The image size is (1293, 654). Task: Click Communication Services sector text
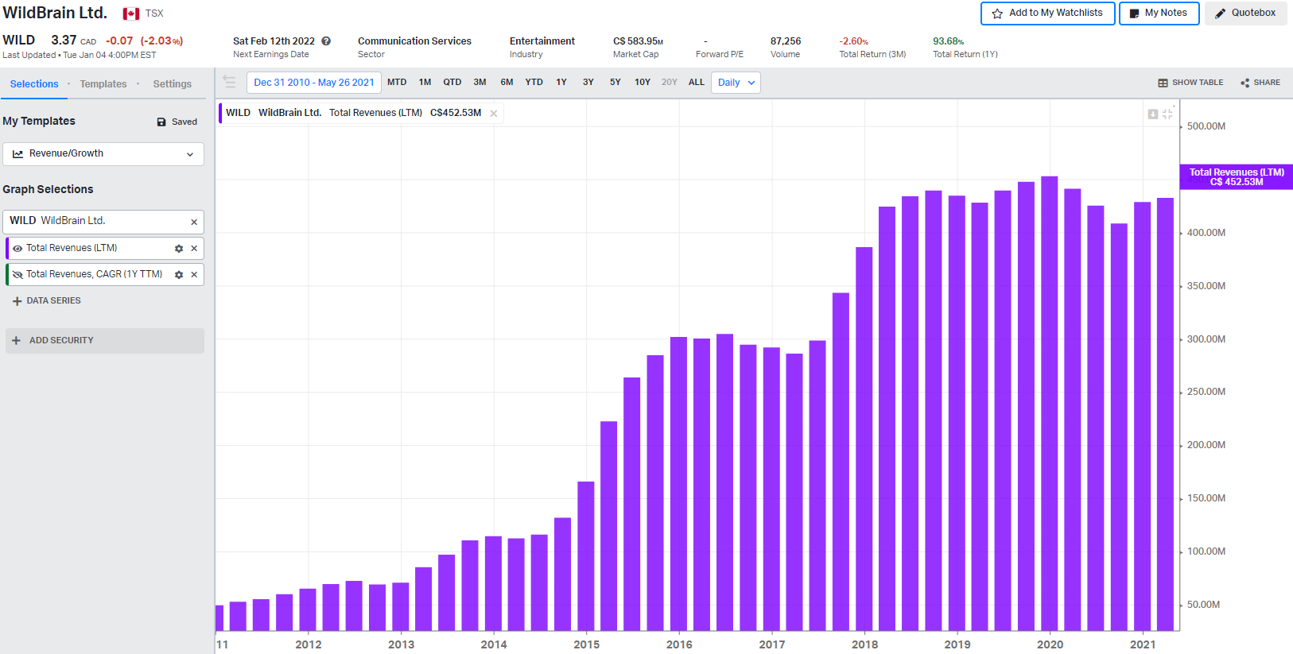(x=414, y=41)
